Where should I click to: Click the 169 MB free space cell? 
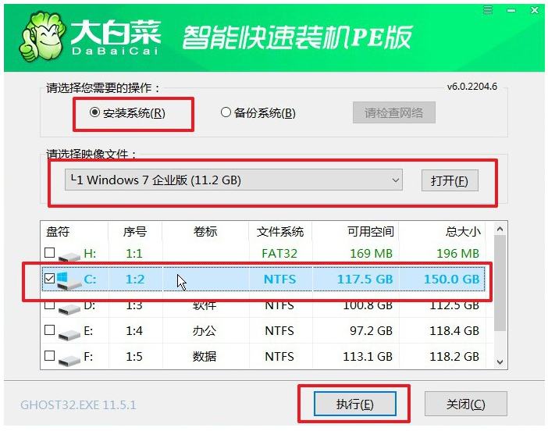coord(371,254)
